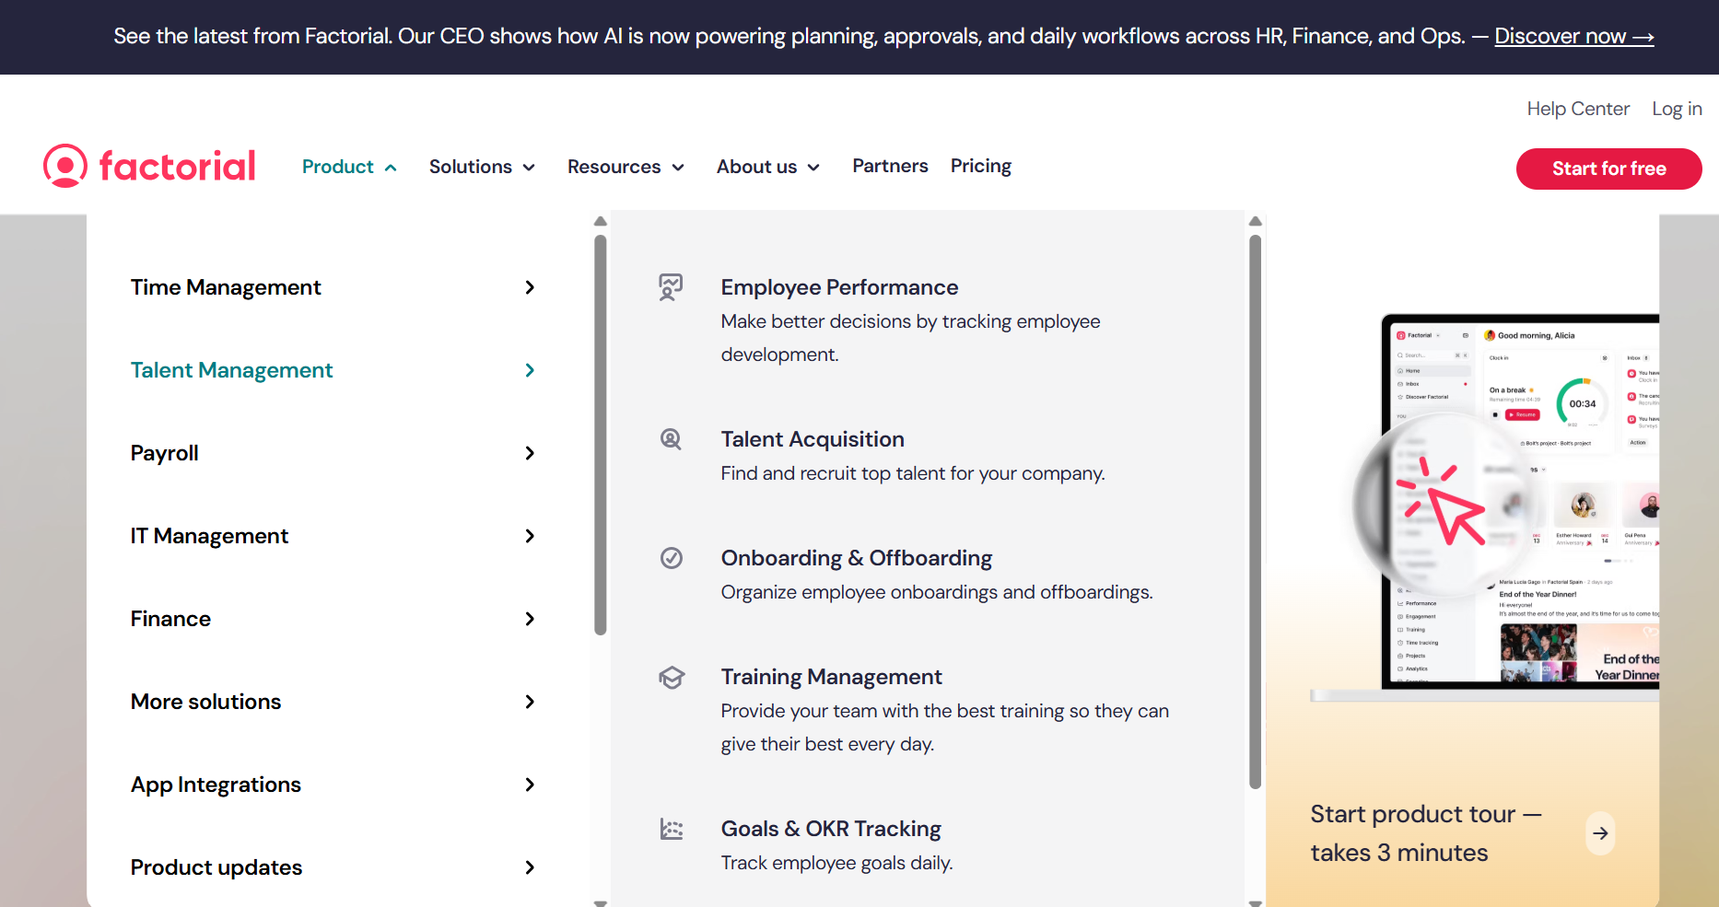Click the product dashboard preview image
Screen dimensions: 1719x907
point(1520,502)
